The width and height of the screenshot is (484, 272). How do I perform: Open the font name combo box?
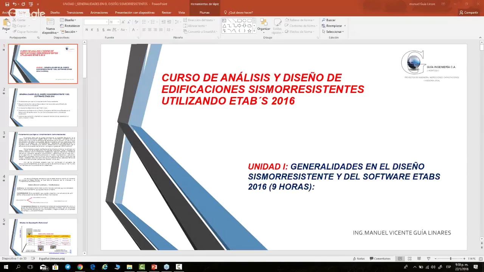[96, 22]
